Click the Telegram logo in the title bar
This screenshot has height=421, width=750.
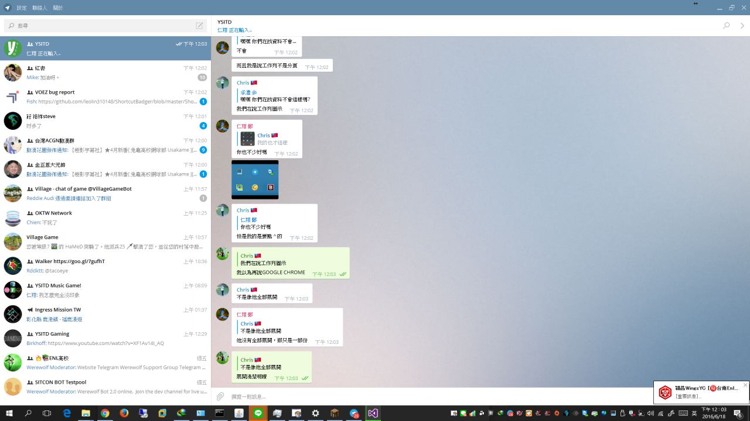coord(7,8)
